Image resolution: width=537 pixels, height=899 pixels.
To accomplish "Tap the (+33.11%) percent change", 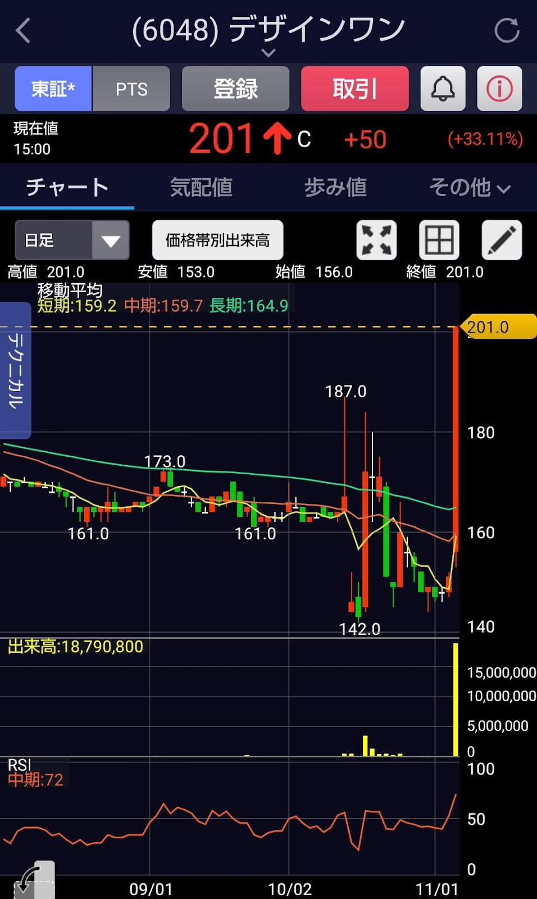I will [485, 139].
